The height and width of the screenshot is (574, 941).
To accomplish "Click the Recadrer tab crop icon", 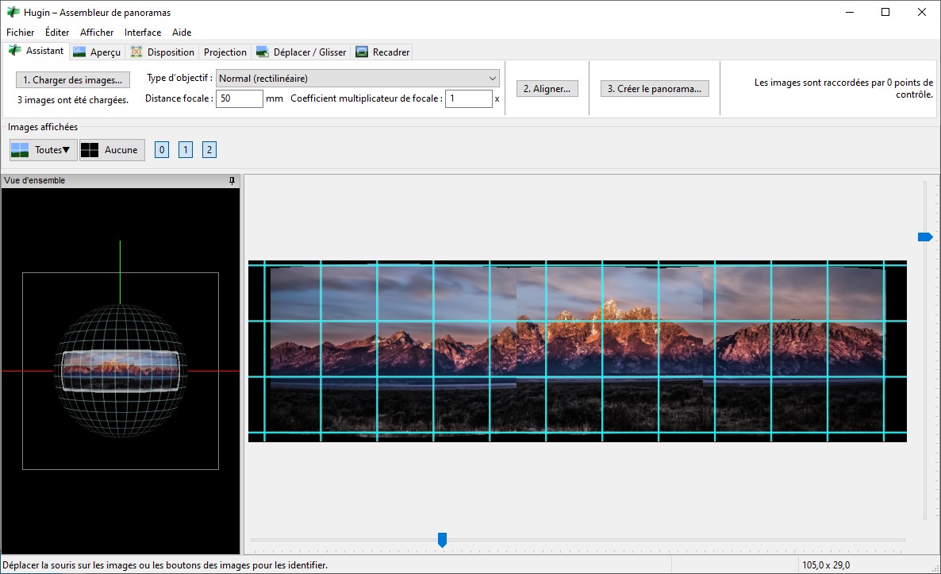I will pos(362,52).
